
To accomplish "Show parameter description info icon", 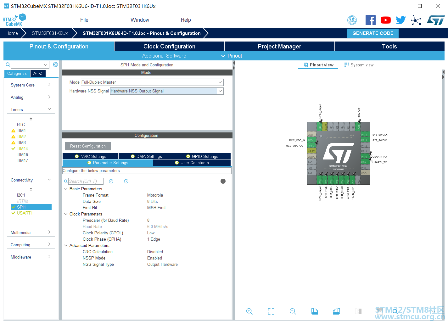I will (x=223, y=181).
